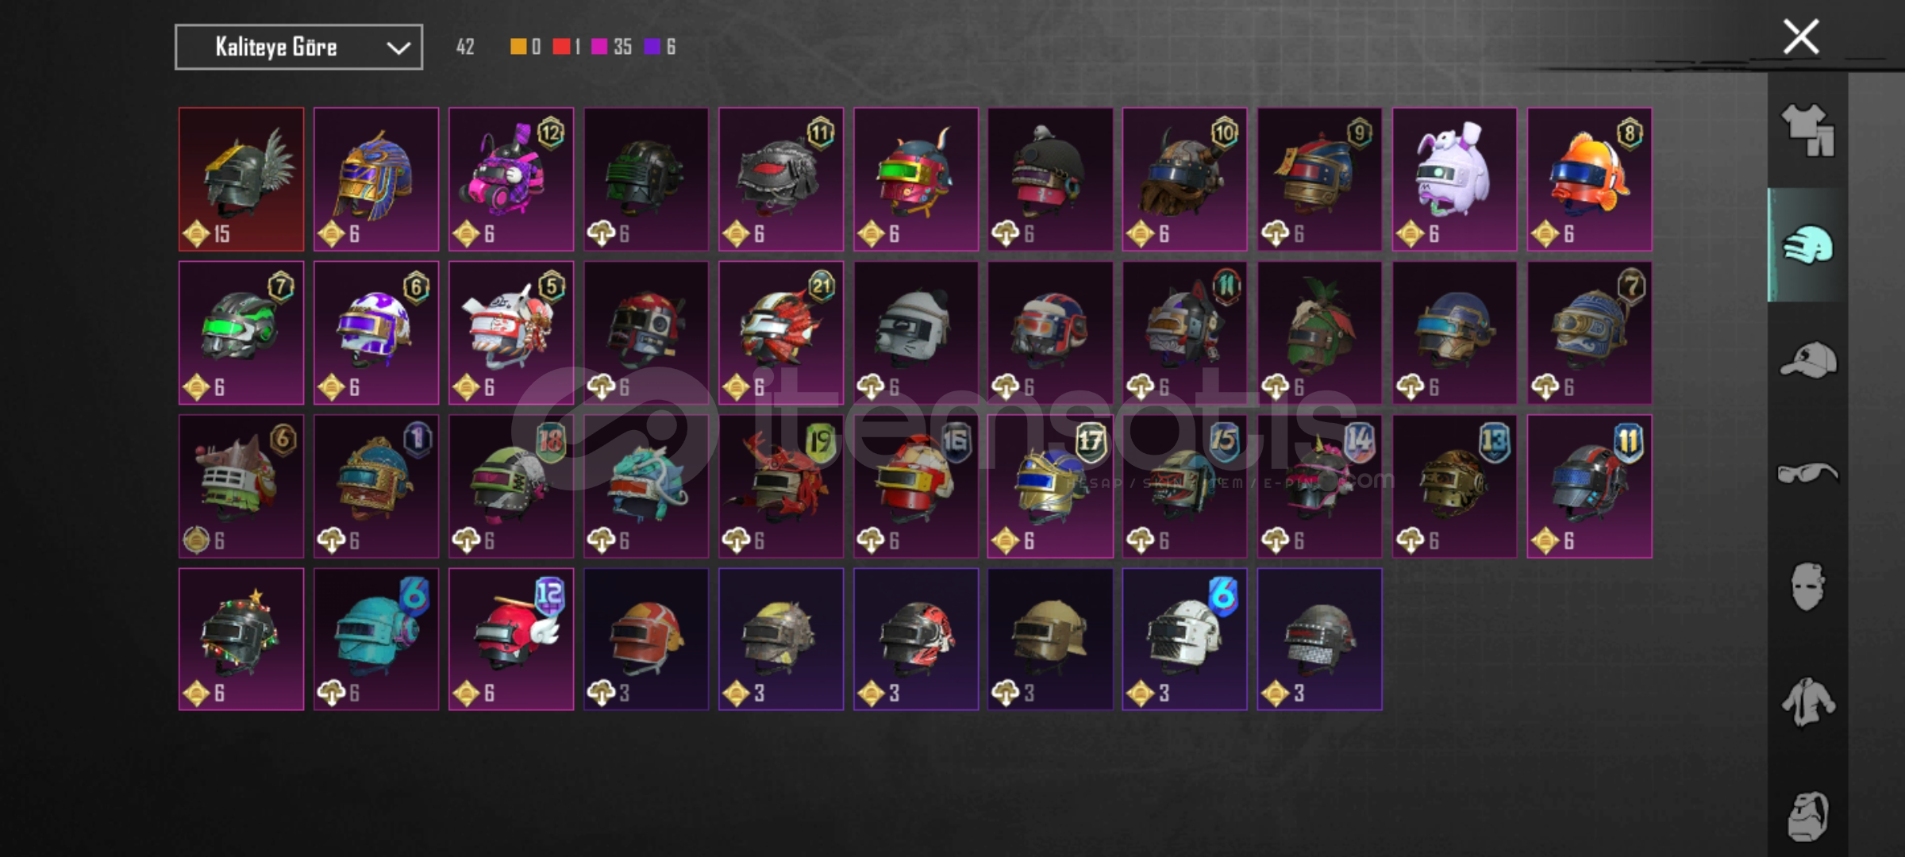Click the dropdown chevron arrow
Screen dimensions: 1905x857
pyautogui.click(x=398, y=48)
